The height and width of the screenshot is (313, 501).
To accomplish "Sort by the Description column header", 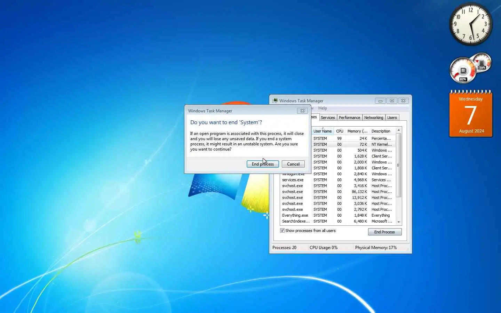I will point(382,131).
